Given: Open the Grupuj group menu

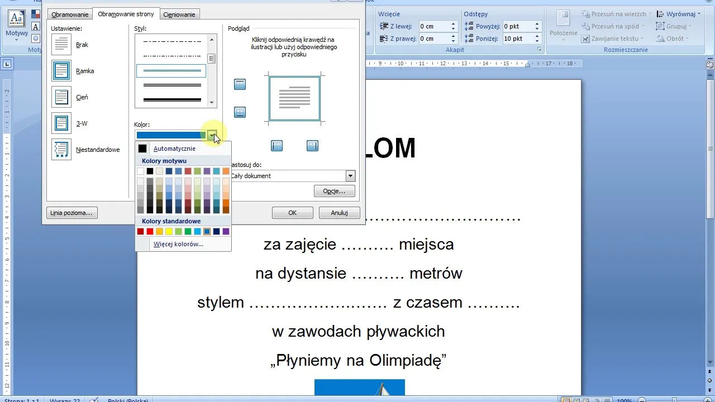Looking at the screenshot, I should (x=674, y=26).
